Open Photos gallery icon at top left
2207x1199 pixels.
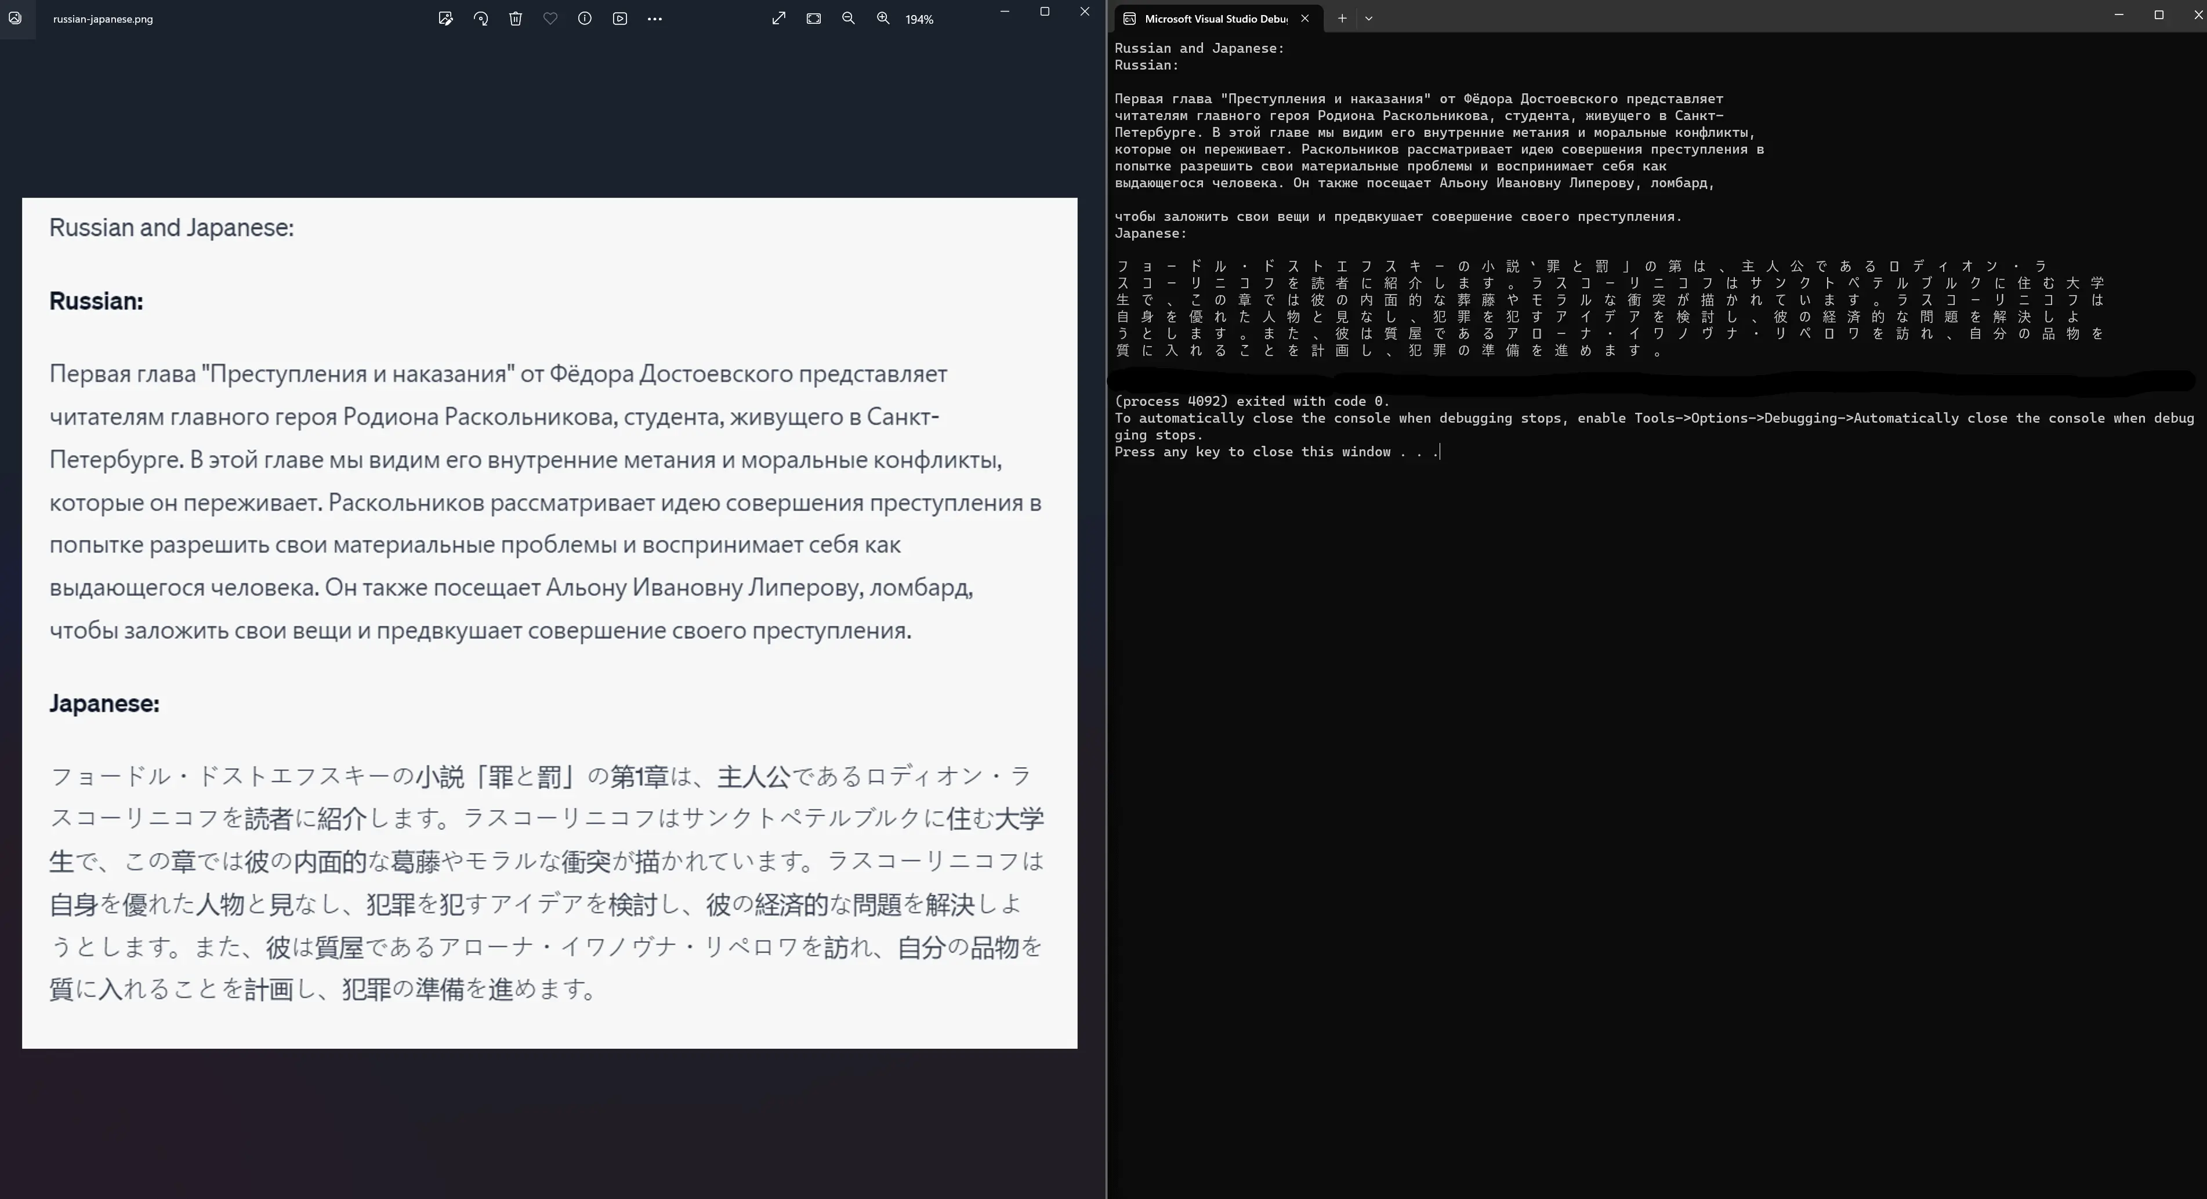click(x=16, y=18)
